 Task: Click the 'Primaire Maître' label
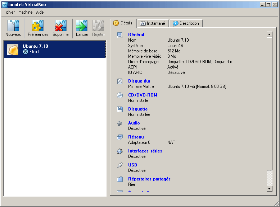[x=141, y=86]
